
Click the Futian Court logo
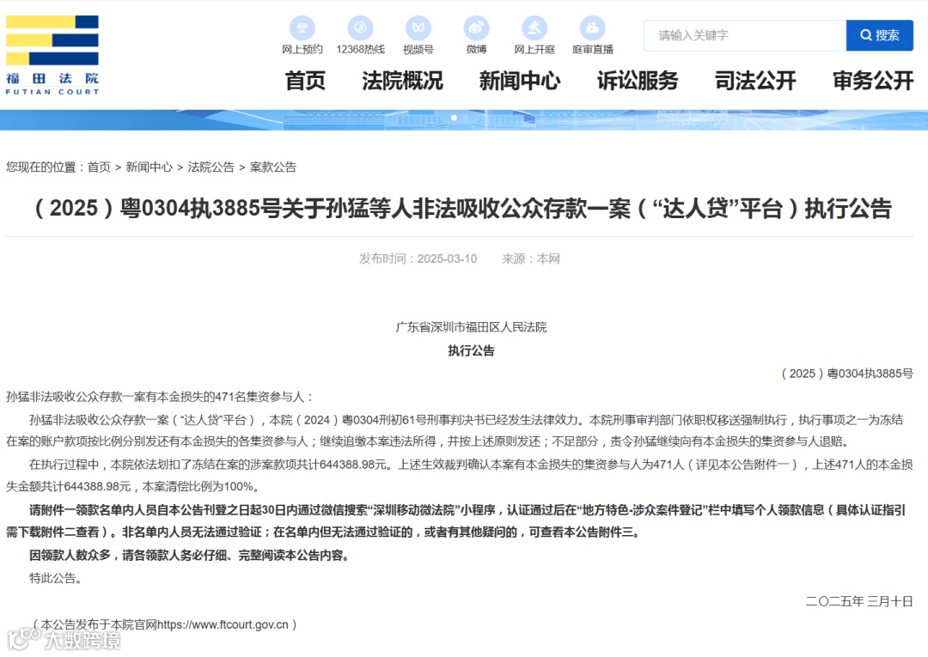(x=52, y=55)
